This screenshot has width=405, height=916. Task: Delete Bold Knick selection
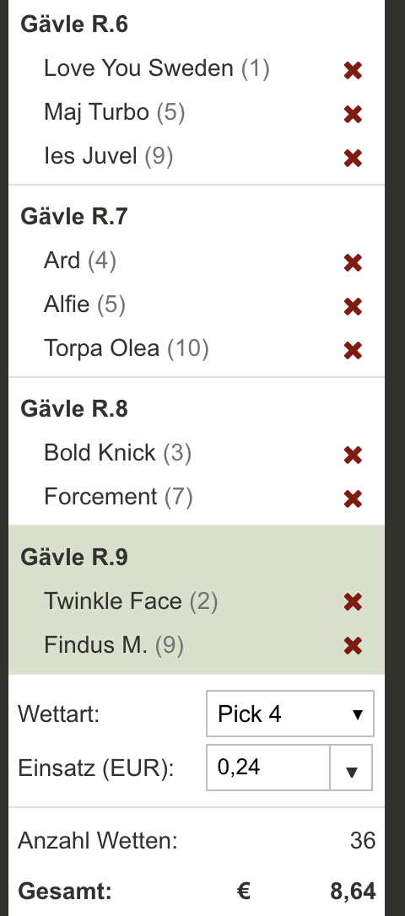coord(353,455)
